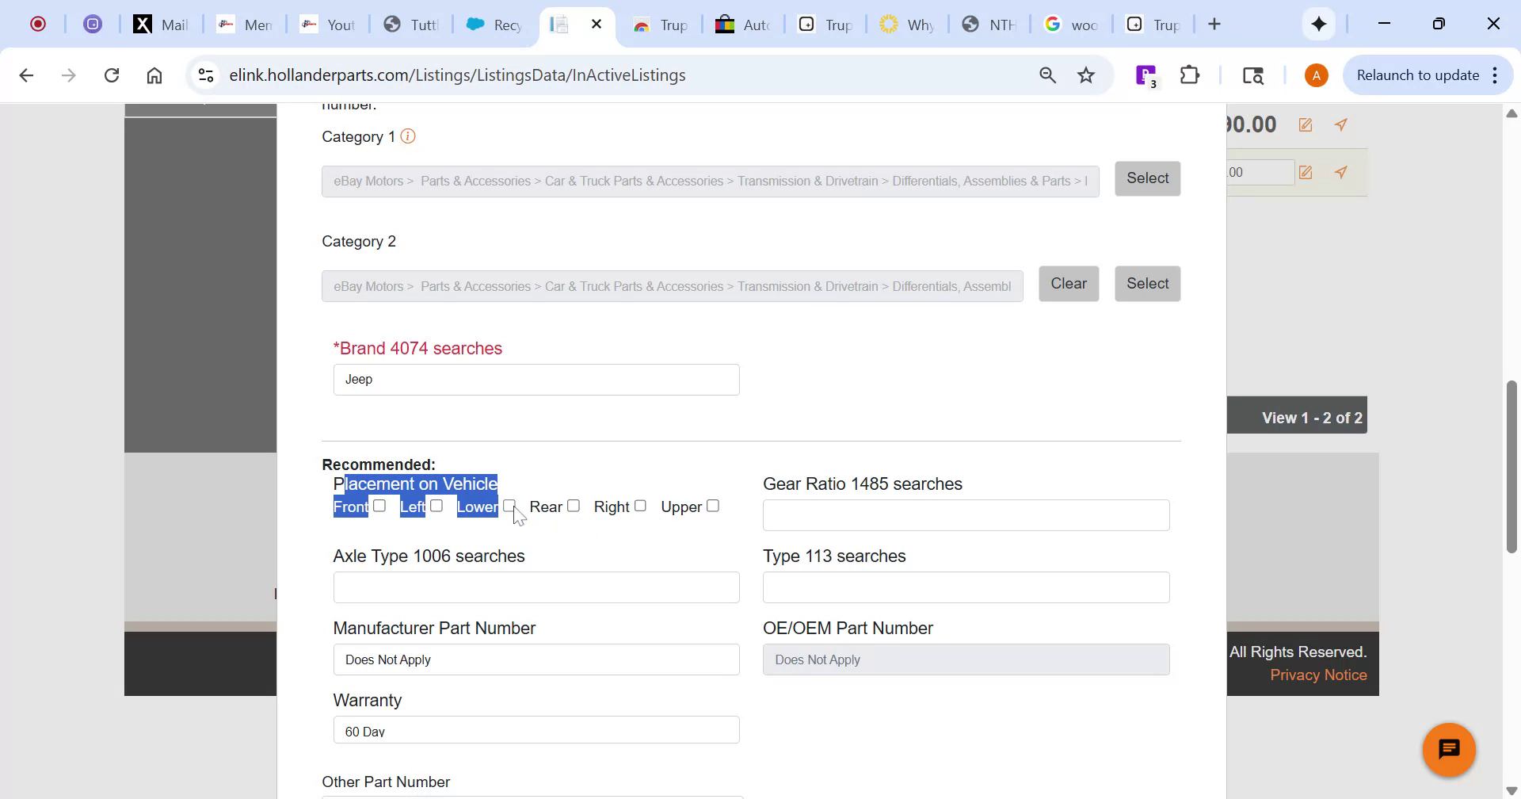Viewport: 1521px width, 799px height.
Task: Switch to the Mail browser tab
Action: coord(161,24)
